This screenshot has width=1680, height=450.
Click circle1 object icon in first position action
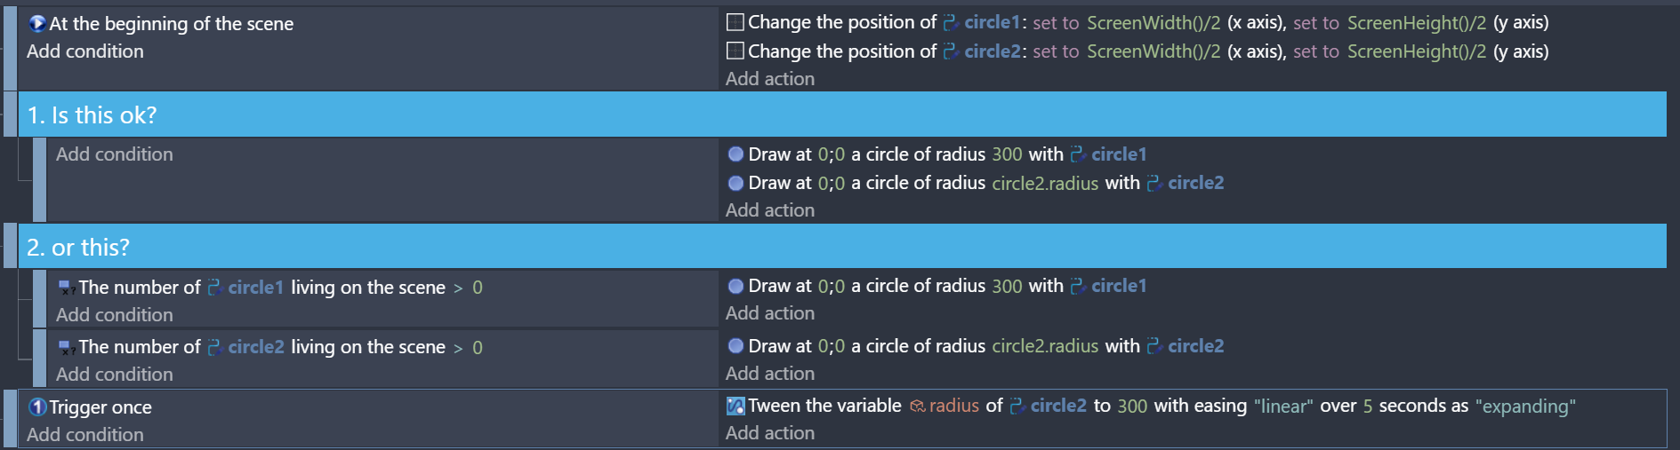[951, 23]
